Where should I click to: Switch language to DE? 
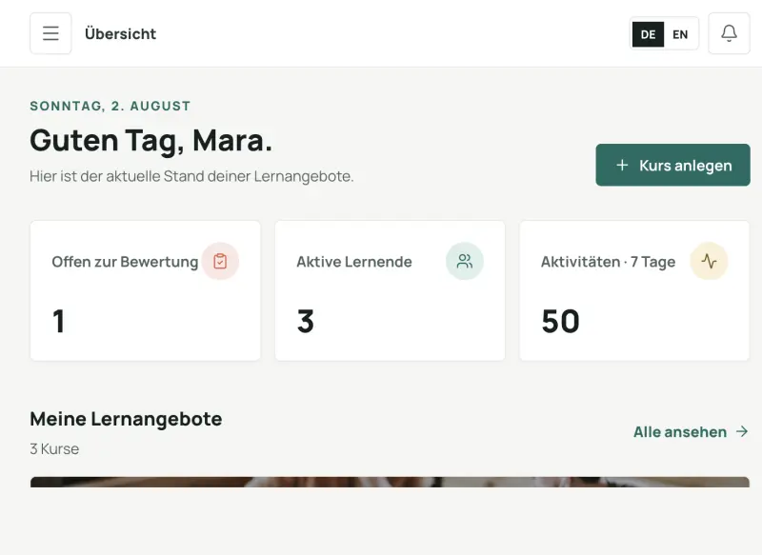[x=648, y=34]
